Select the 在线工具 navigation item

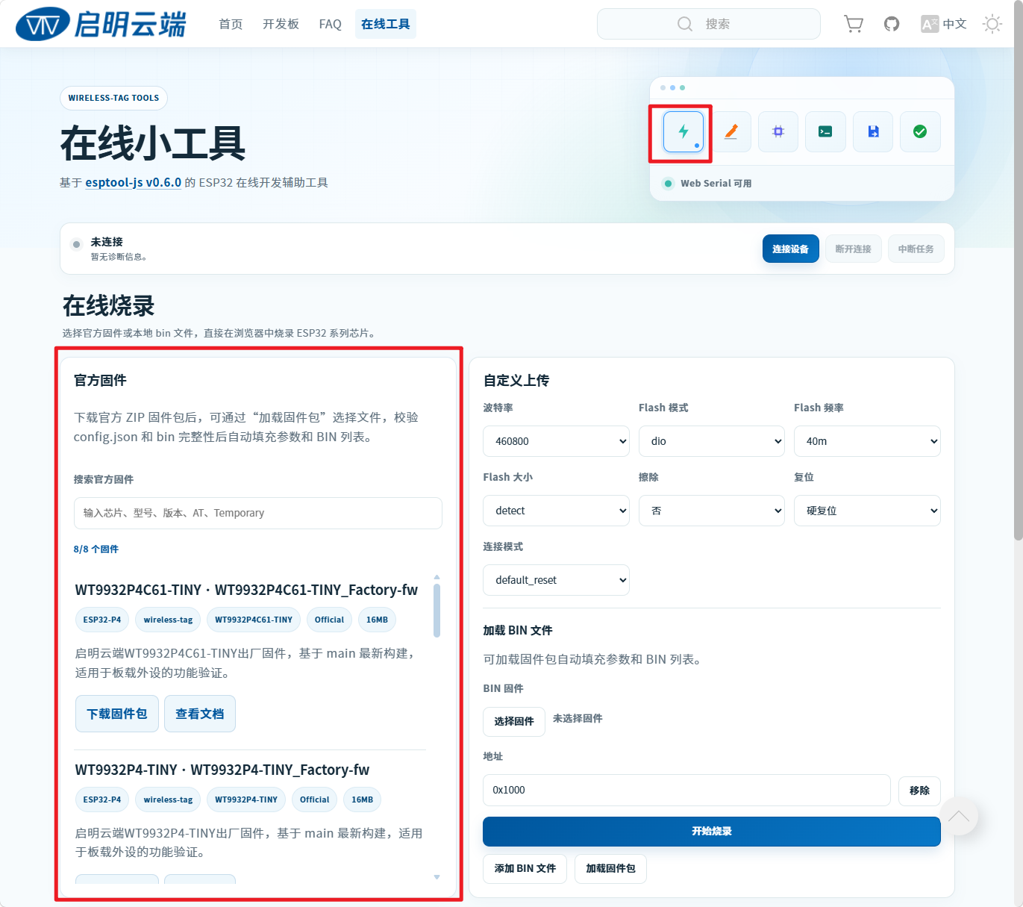pos(386,24)
